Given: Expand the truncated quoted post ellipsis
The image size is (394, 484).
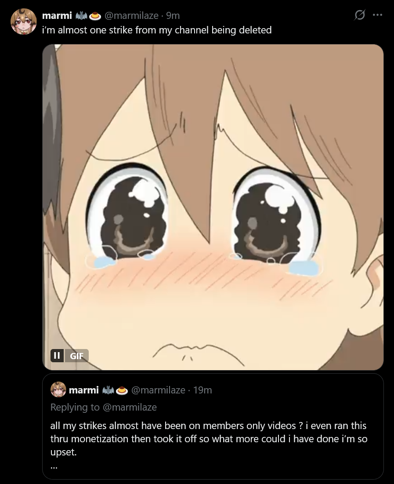Looking at the screenshot, I should pos(54,466).
